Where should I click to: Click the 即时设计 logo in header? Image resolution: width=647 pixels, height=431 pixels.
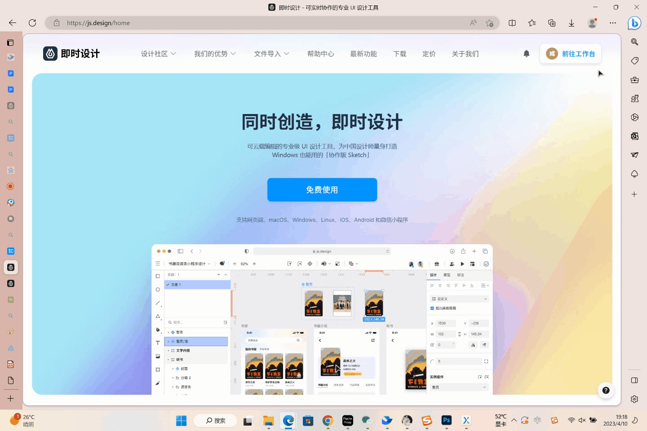pos(71,54)
